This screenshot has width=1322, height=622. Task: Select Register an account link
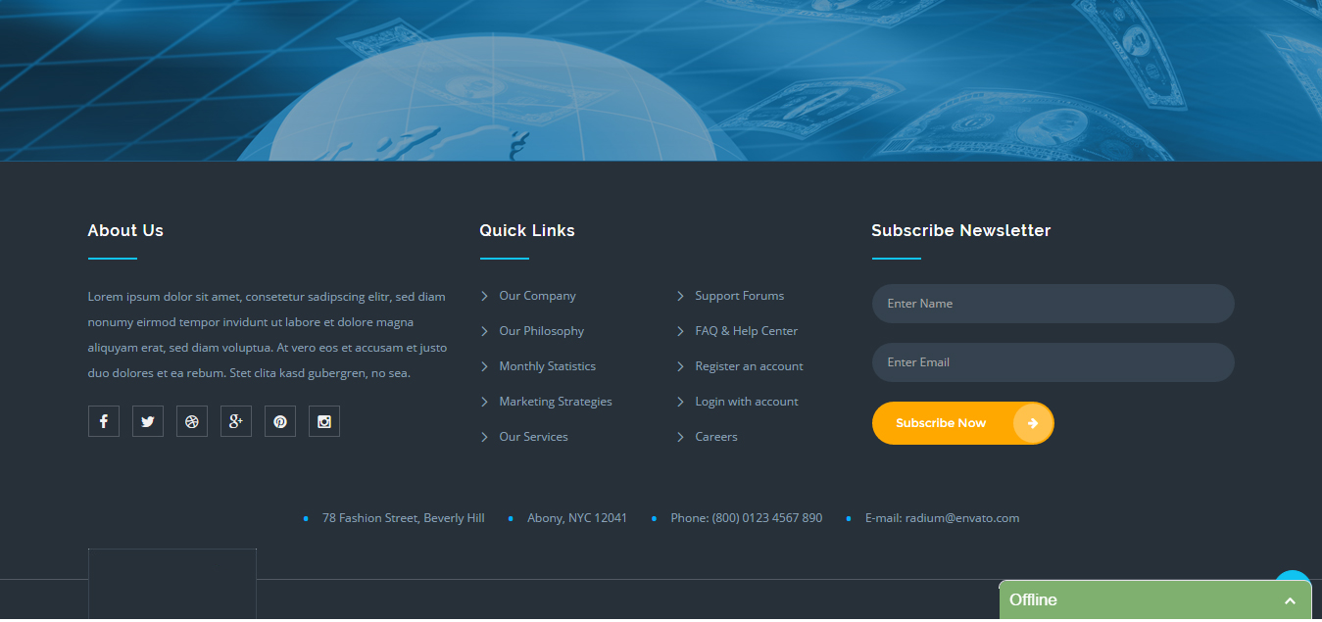click(749, 366)
